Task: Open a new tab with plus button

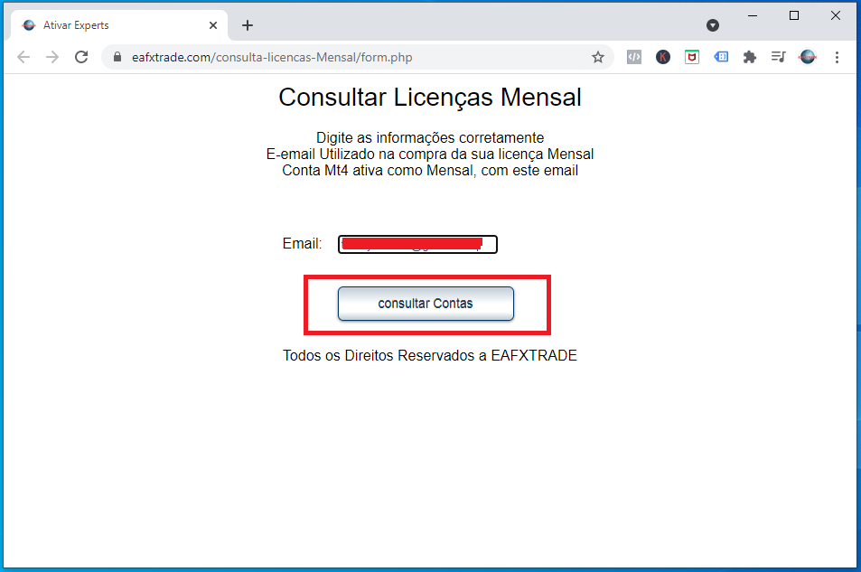Action: click(248, 25)
